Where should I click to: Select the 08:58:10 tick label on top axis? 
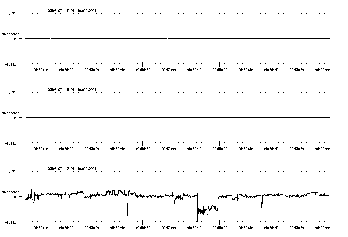[x=41, y=69]
